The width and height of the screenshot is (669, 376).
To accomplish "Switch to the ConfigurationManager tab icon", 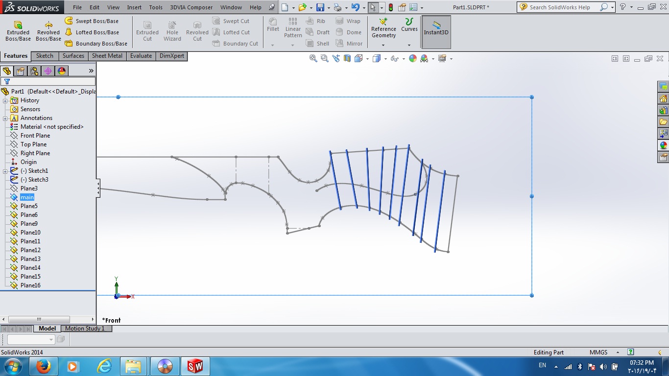I will coord(34,70).
